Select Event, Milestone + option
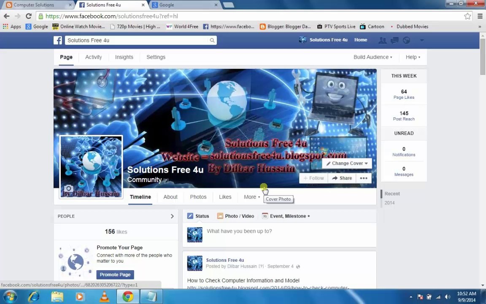Image resolution: width=486 pixels, height=304 pixels. (286, 216)
